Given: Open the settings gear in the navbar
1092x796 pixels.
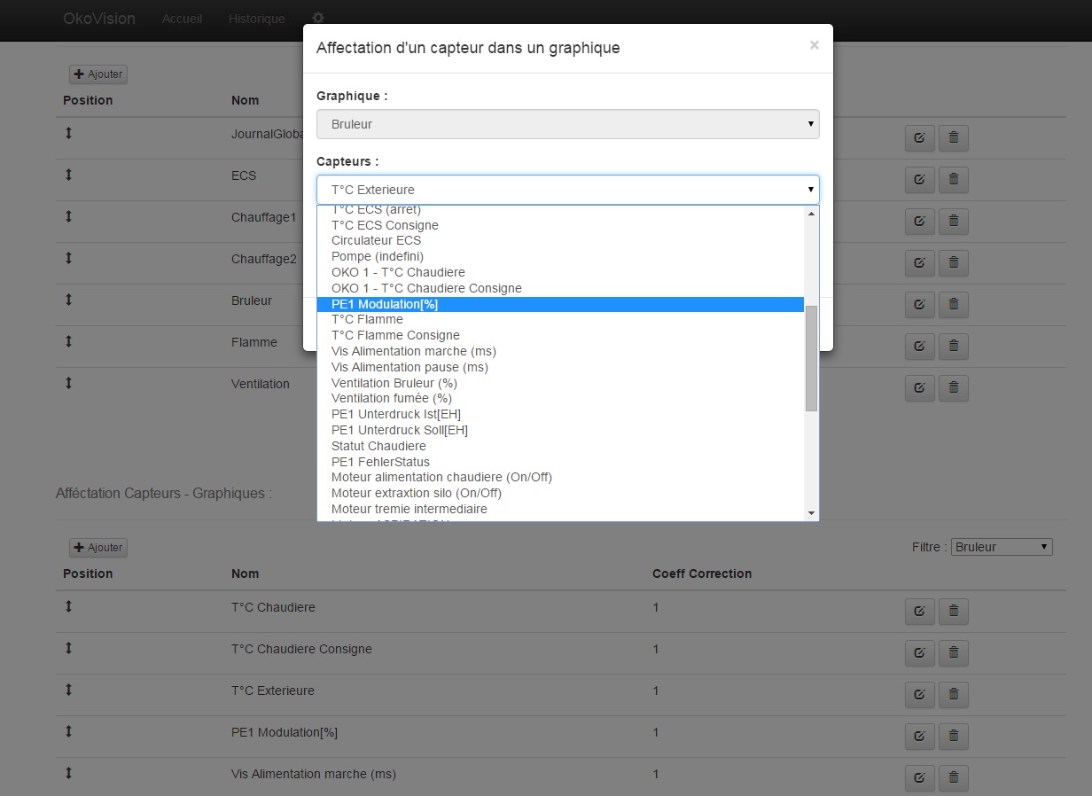Looking at the screenshot, I should [318, 19].
